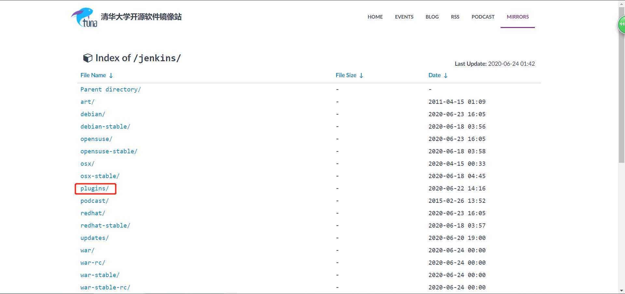Click the Date column header
This screenshot has height=294, width=625.
pos(435,75)
